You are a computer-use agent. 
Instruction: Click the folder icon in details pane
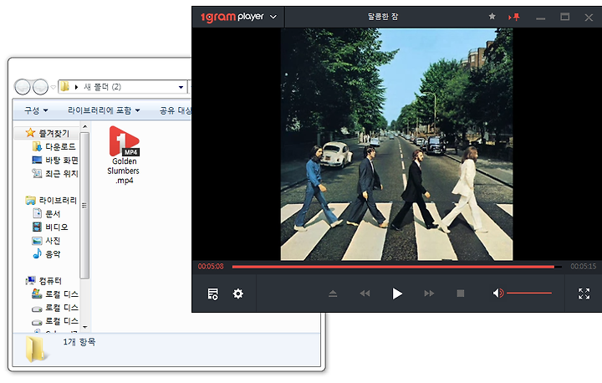(36, 349)
